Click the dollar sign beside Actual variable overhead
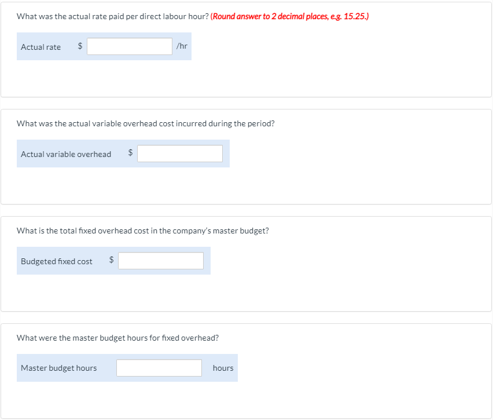 130,153
